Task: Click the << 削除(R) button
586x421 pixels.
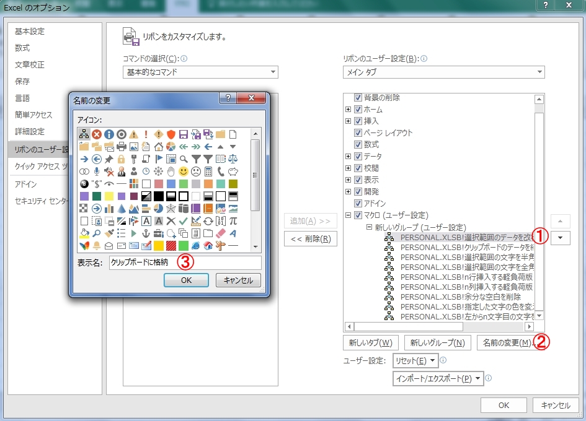Action: click(x=311, y=239)
